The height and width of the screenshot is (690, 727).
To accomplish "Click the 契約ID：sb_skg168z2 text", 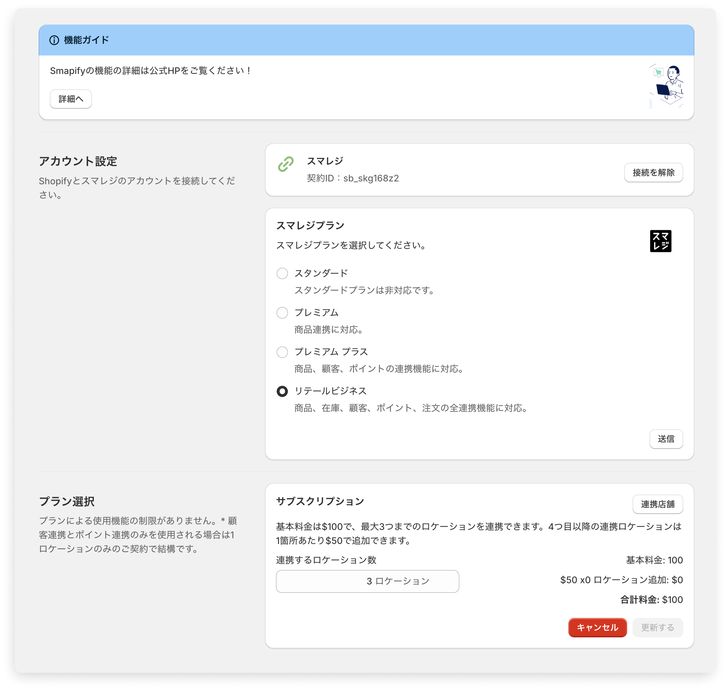I will click(353, 178).
